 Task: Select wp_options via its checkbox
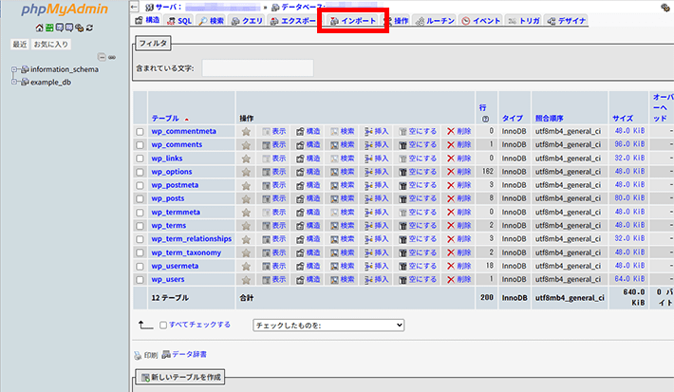[x=140, y=172]
